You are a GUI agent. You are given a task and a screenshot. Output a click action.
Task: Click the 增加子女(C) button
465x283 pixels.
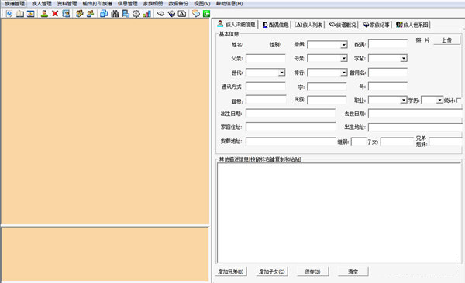272,271
